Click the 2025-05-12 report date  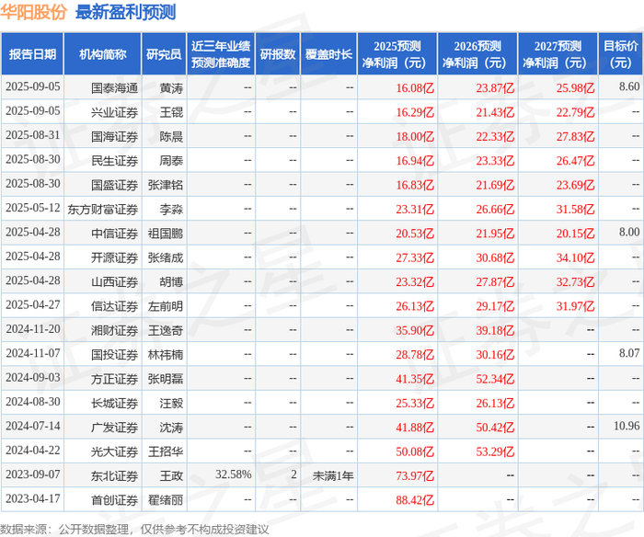(33, 208)
